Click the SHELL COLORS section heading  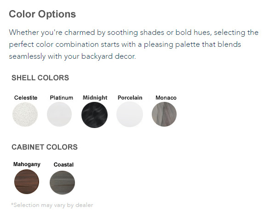point(40,78)
